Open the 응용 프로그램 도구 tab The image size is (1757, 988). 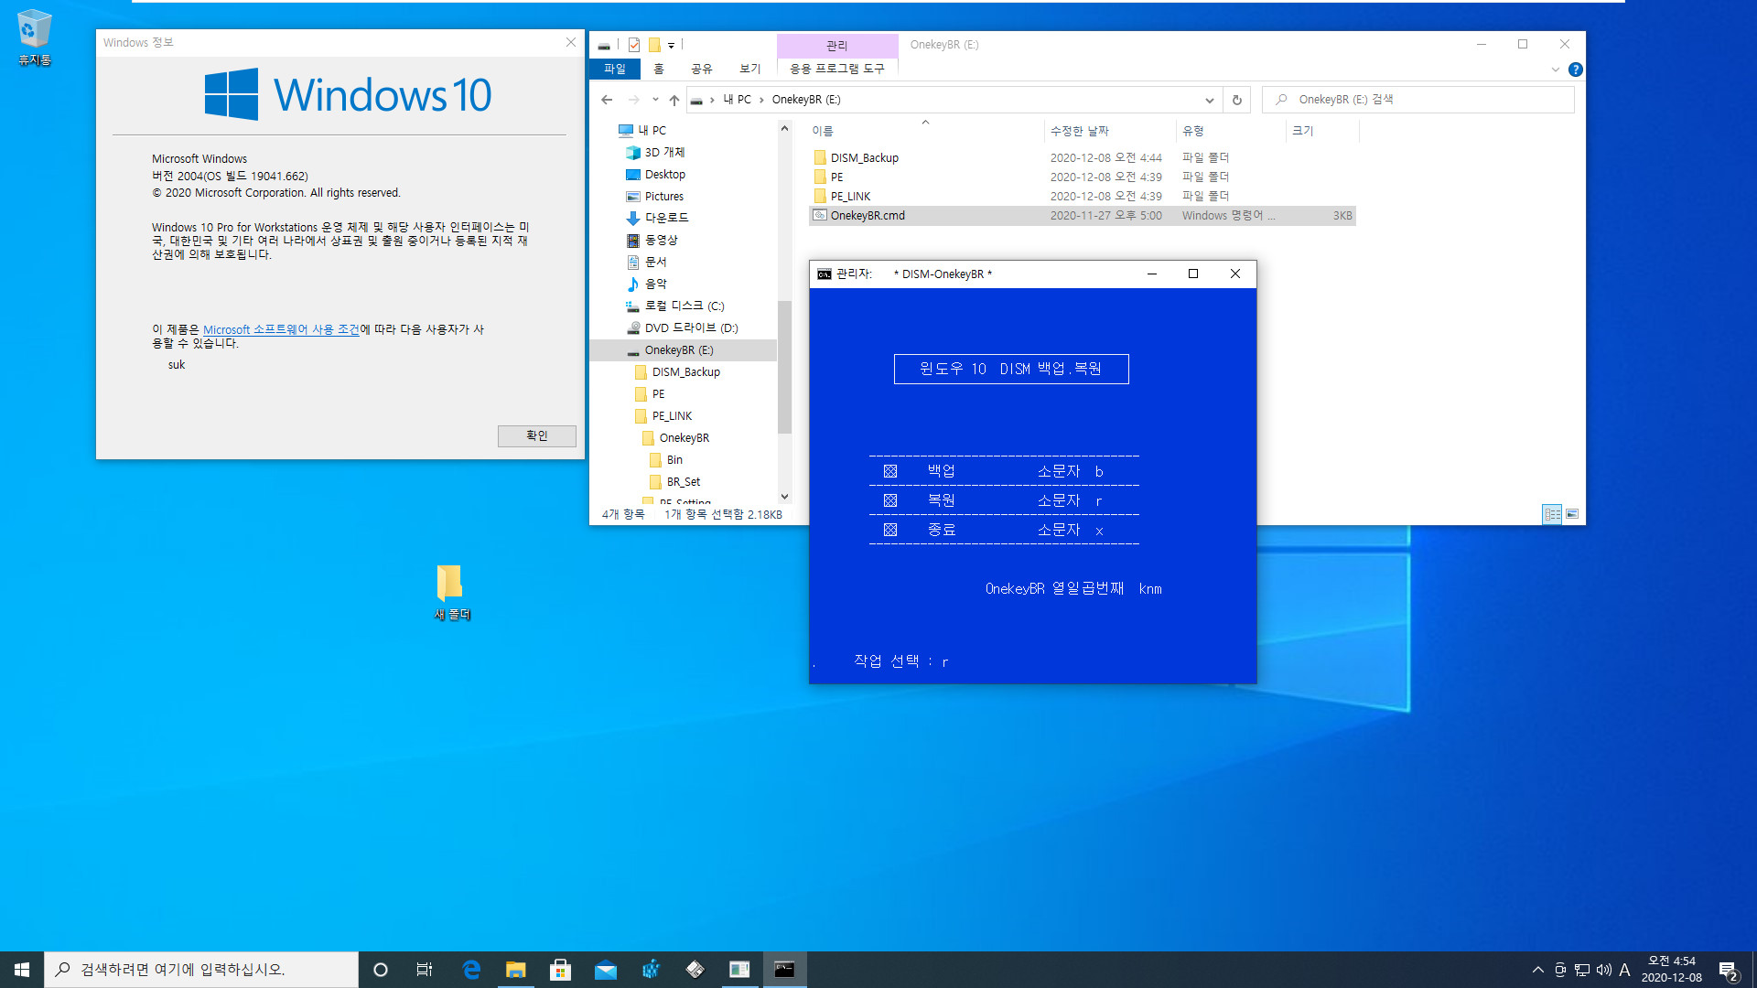point(837,69)
